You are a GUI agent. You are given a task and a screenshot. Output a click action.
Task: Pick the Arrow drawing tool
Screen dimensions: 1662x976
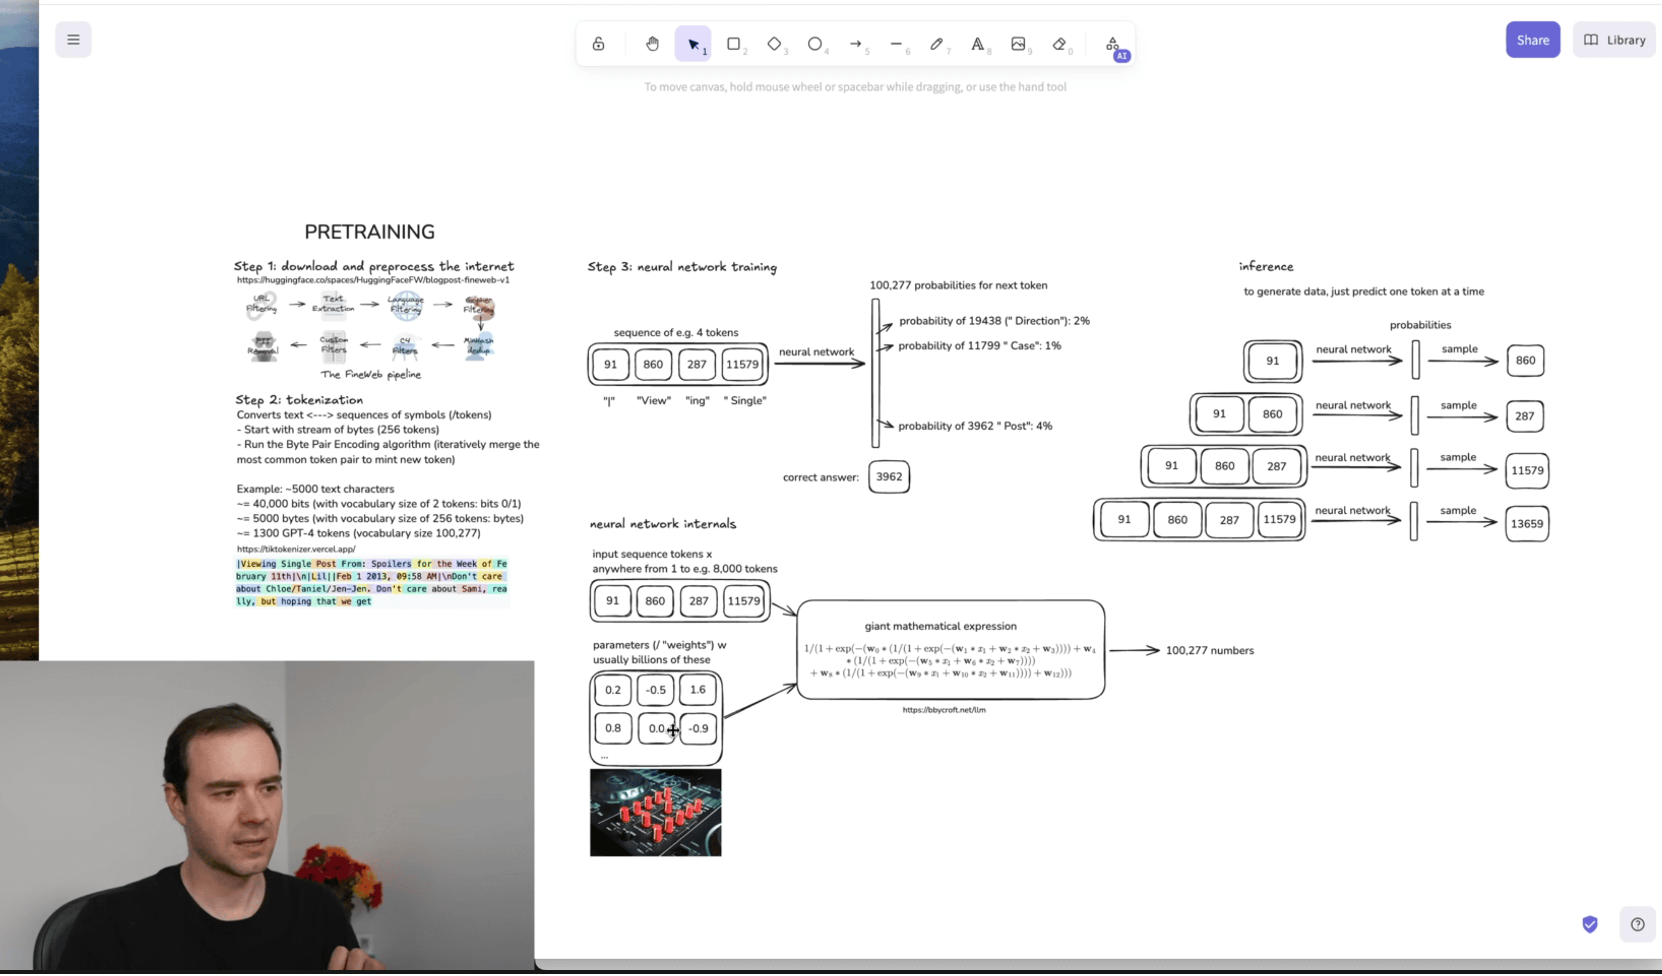855,44
